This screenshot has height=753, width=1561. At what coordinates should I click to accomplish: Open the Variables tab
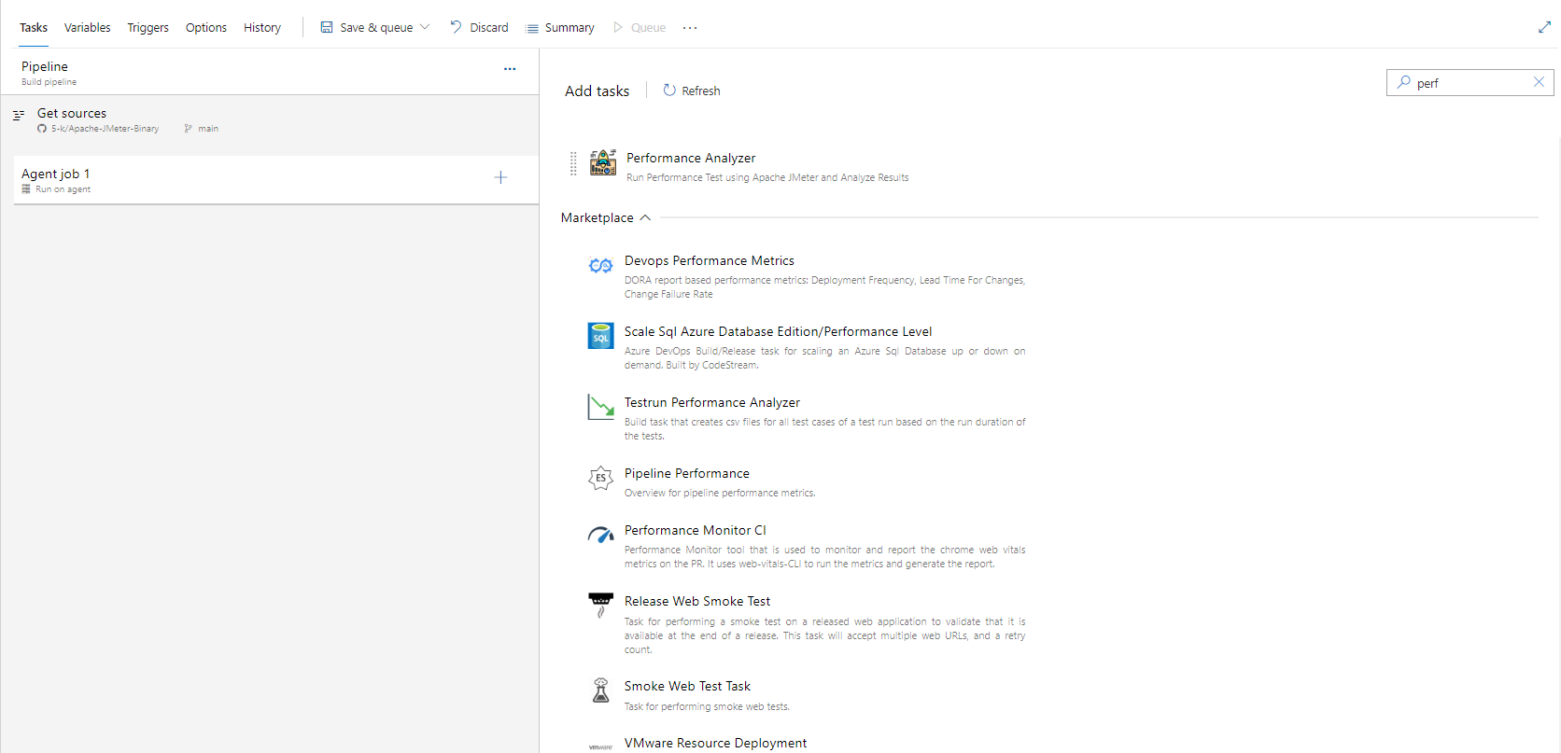(87, 27)
